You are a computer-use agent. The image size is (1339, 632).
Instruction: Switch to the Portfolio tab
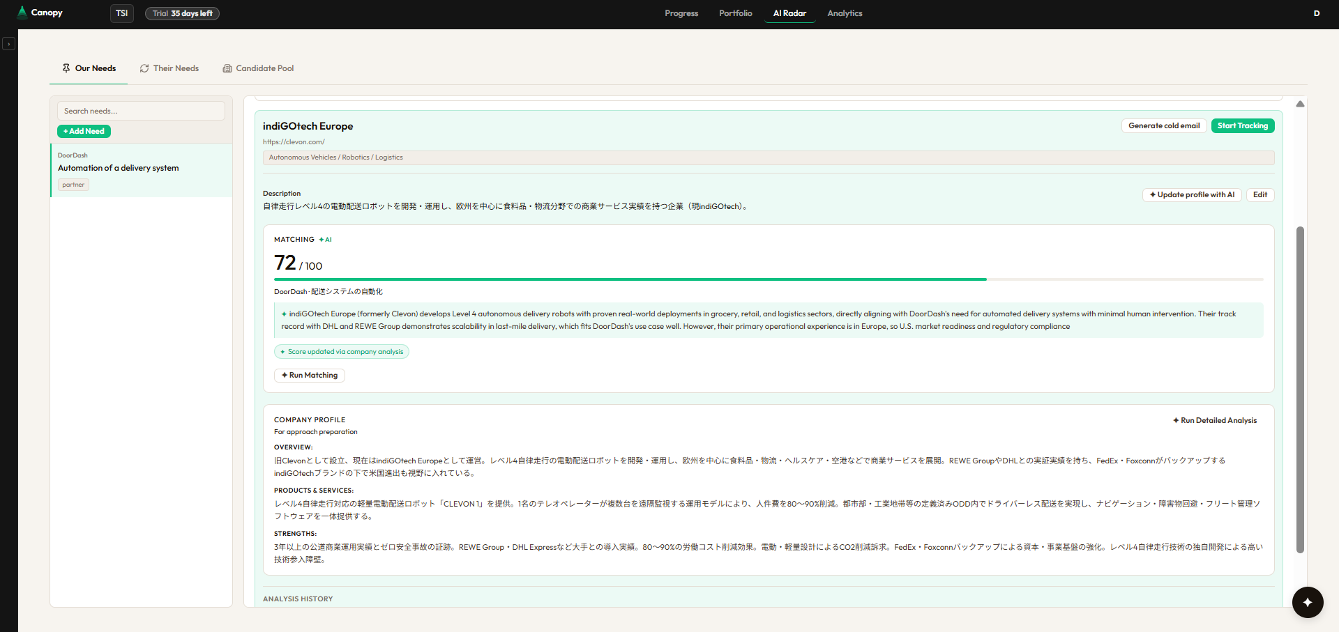tap(736, 13)
